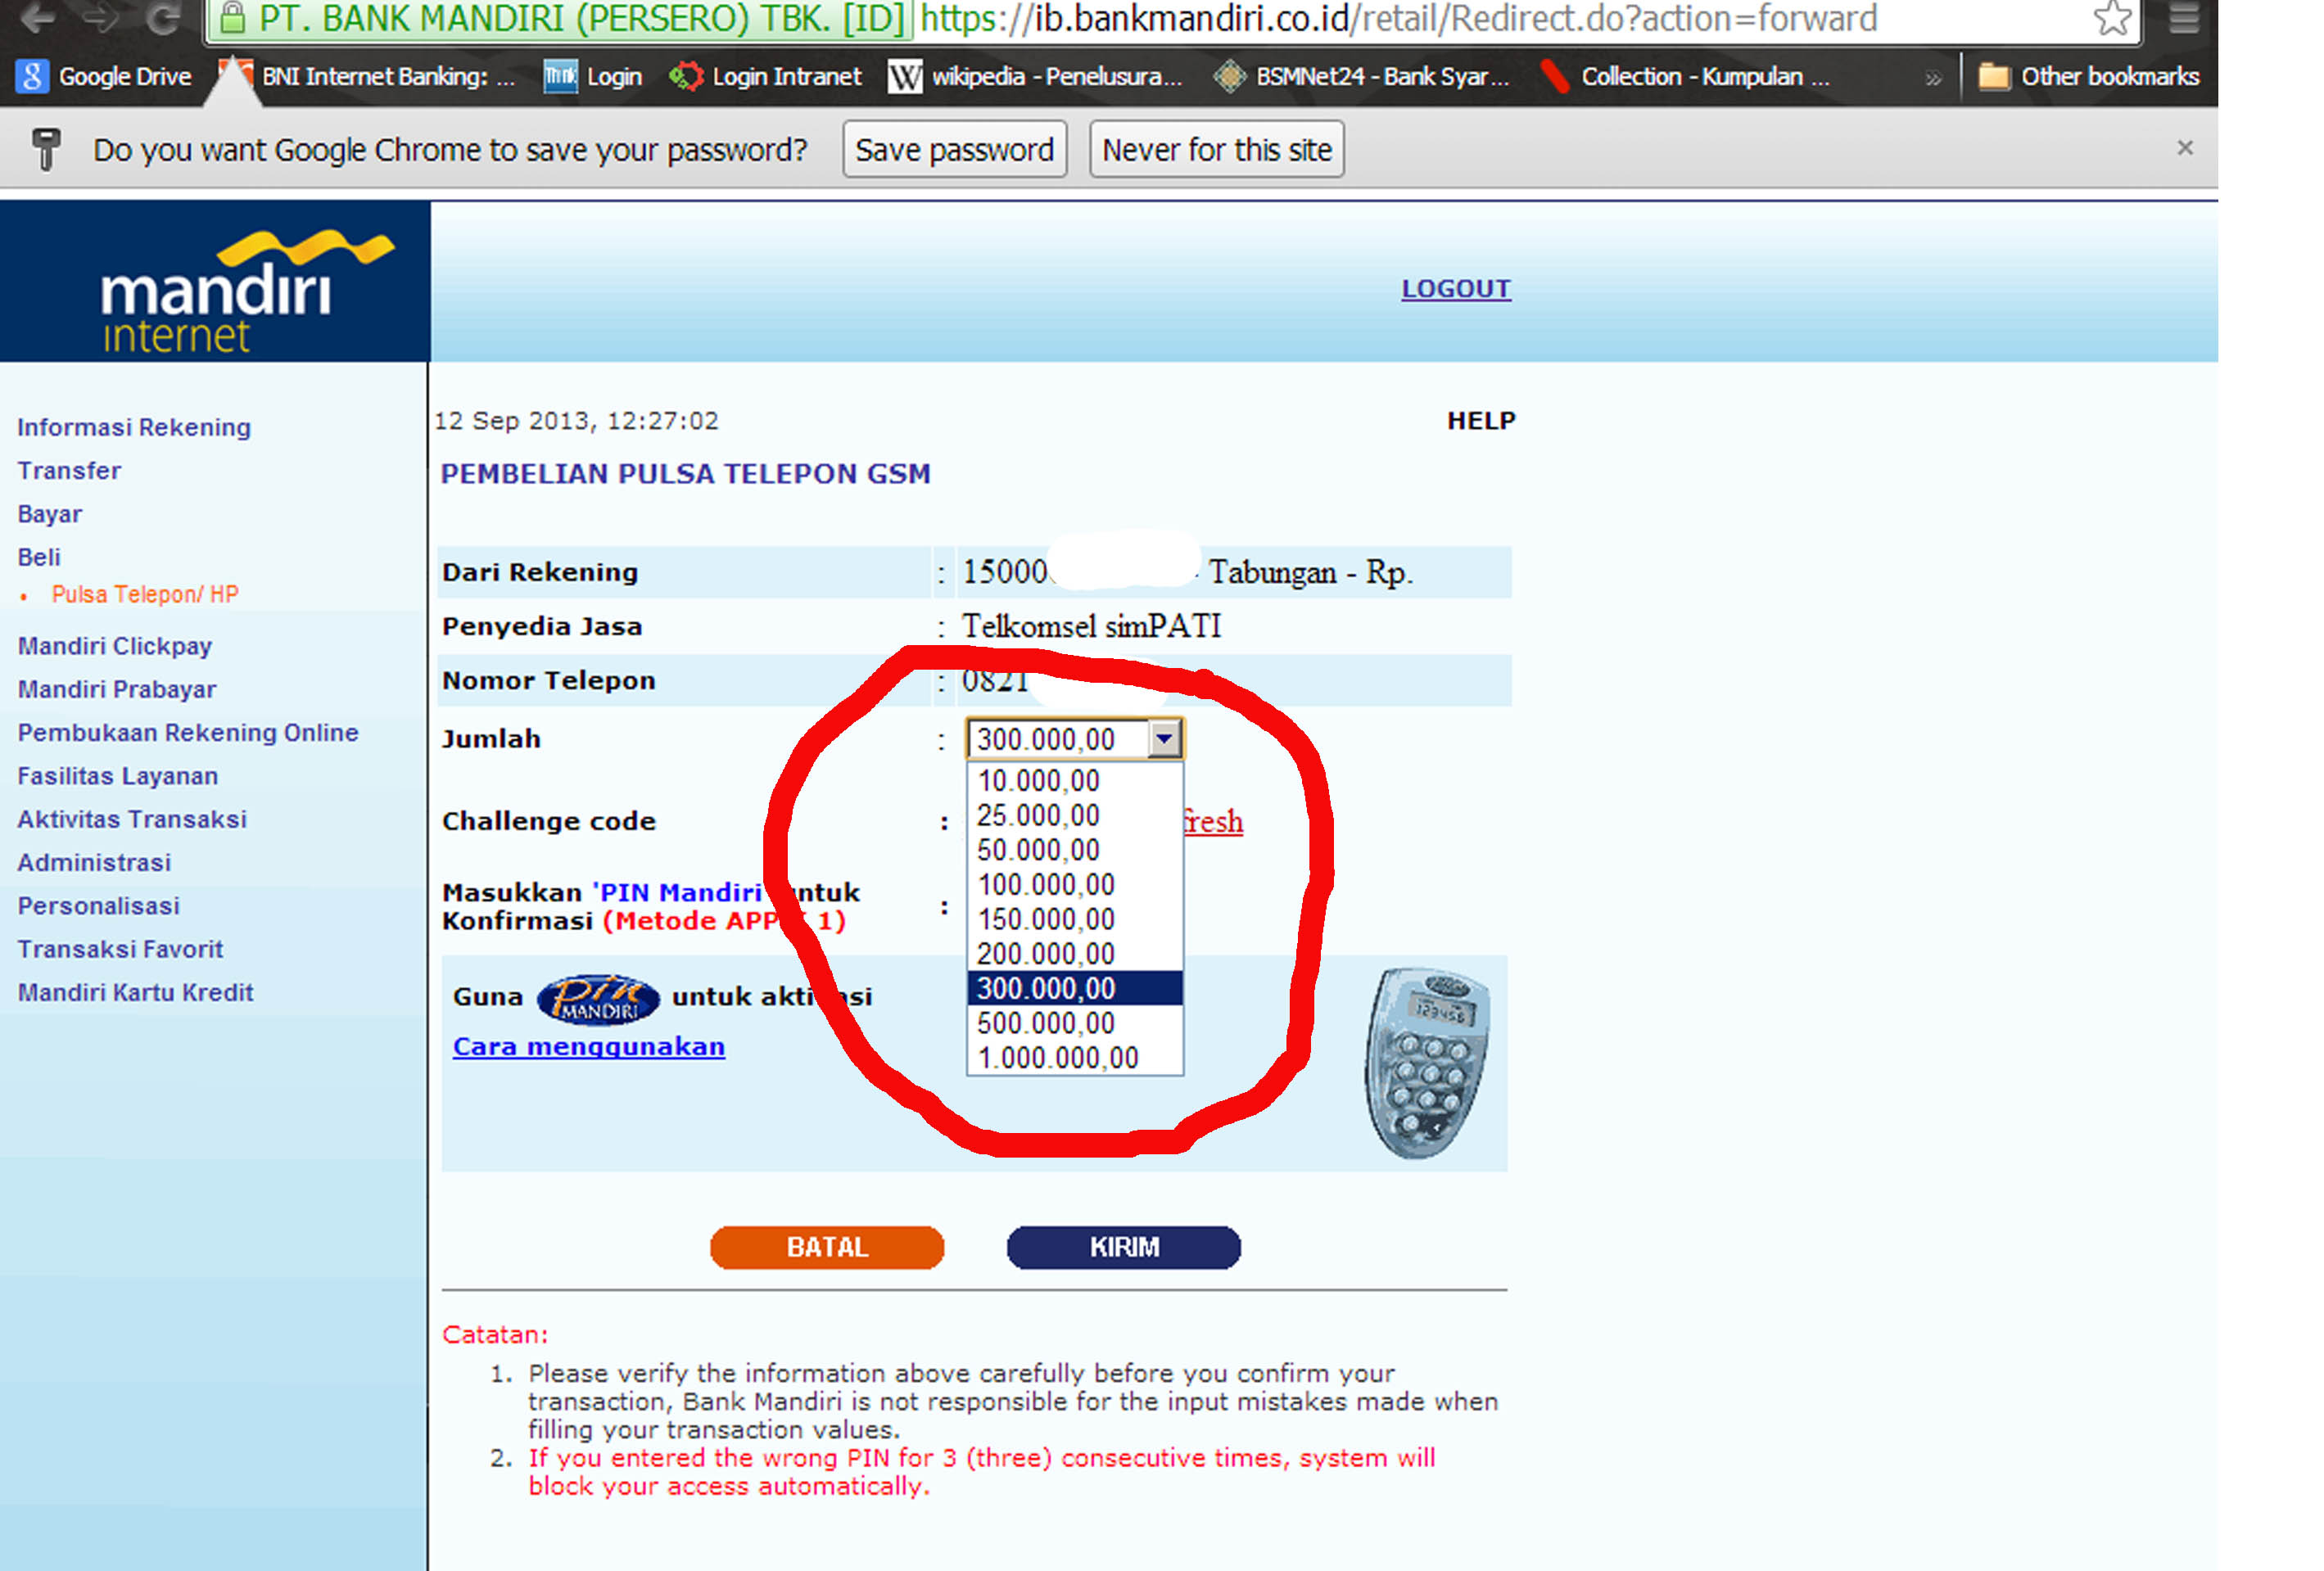
Task: Choose 200.000,00 from Jumlah list
Action: pyautogui.click(x=1075, y=954)
